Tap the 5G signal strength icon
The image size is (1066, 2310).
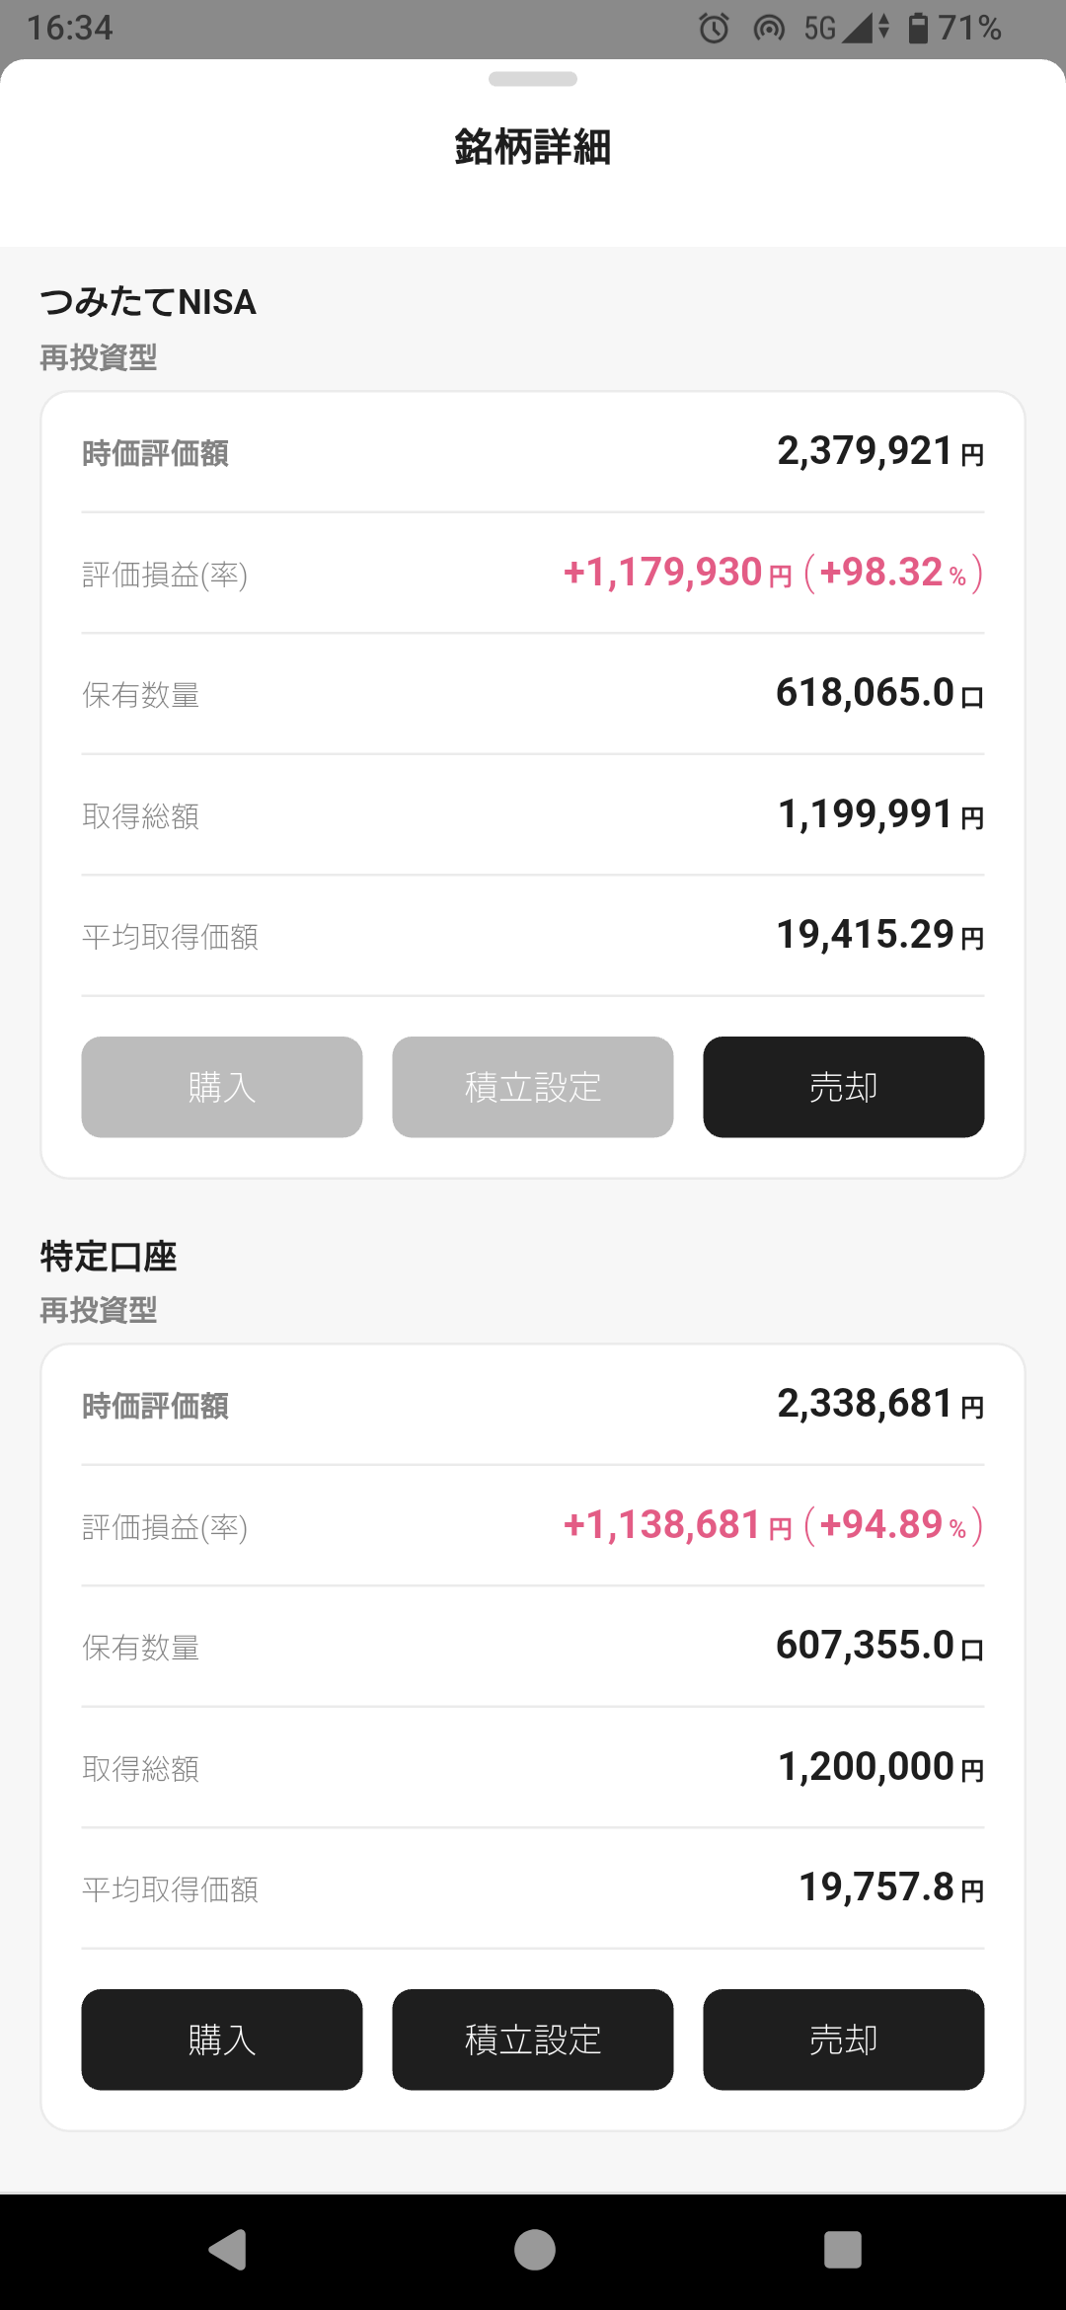846,28
